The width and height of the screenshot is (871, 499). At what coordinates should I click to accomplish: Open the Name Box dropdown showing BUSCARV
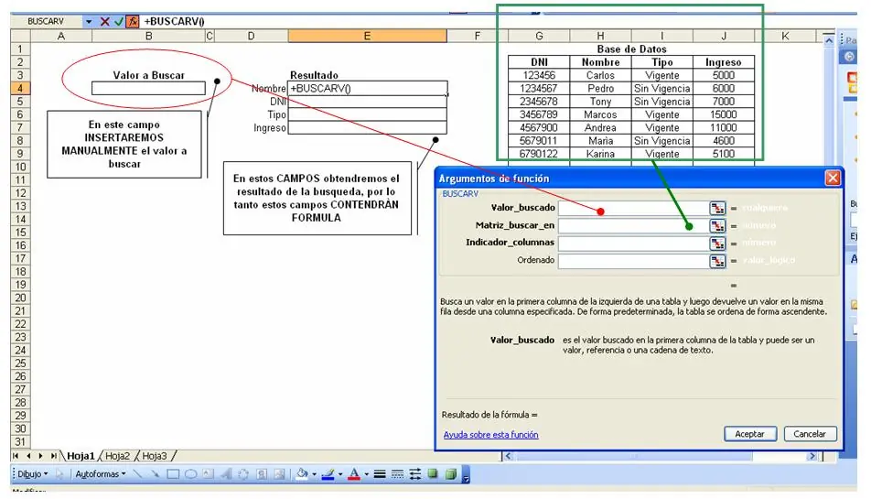click(x=89, y=22)
